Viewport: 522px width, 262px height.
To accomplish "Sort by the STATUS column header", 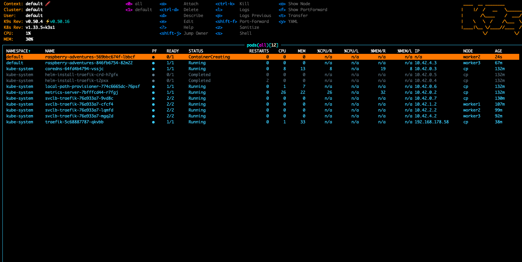I will coord(196,51).
